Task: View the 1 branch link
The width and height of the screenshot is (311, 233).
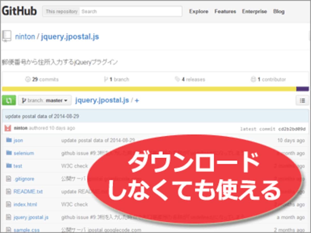Action: pos(117,79)
